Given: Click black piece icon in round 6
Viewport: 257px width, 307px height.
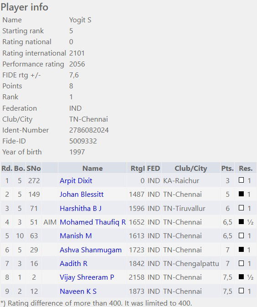Looking at the screenshot, I should click(242, 249).
